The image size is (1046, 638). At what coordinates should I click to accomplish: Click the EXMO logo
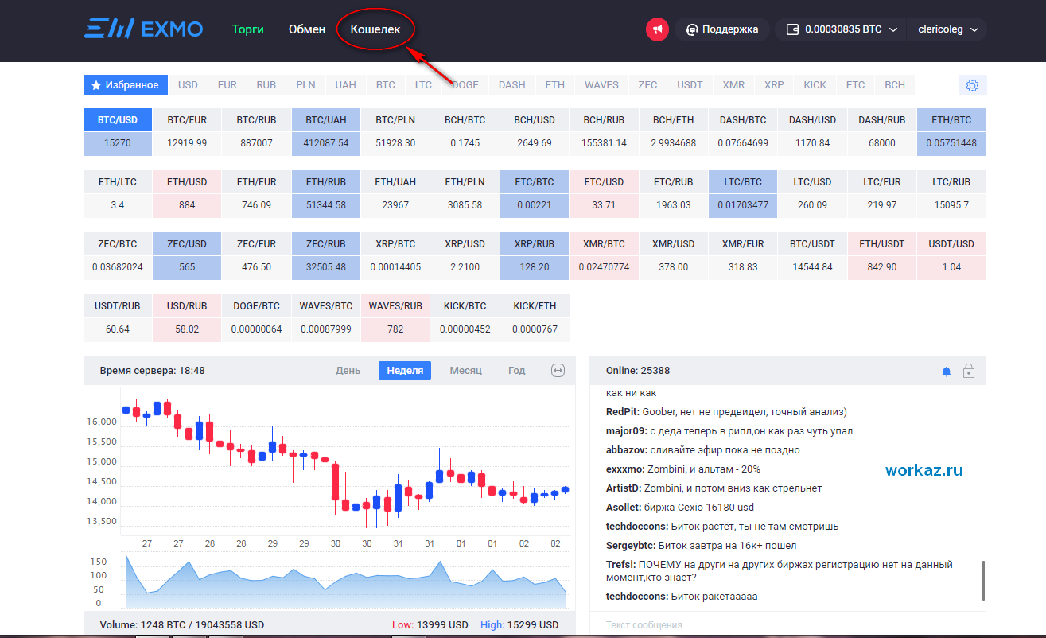coord(143,29)
